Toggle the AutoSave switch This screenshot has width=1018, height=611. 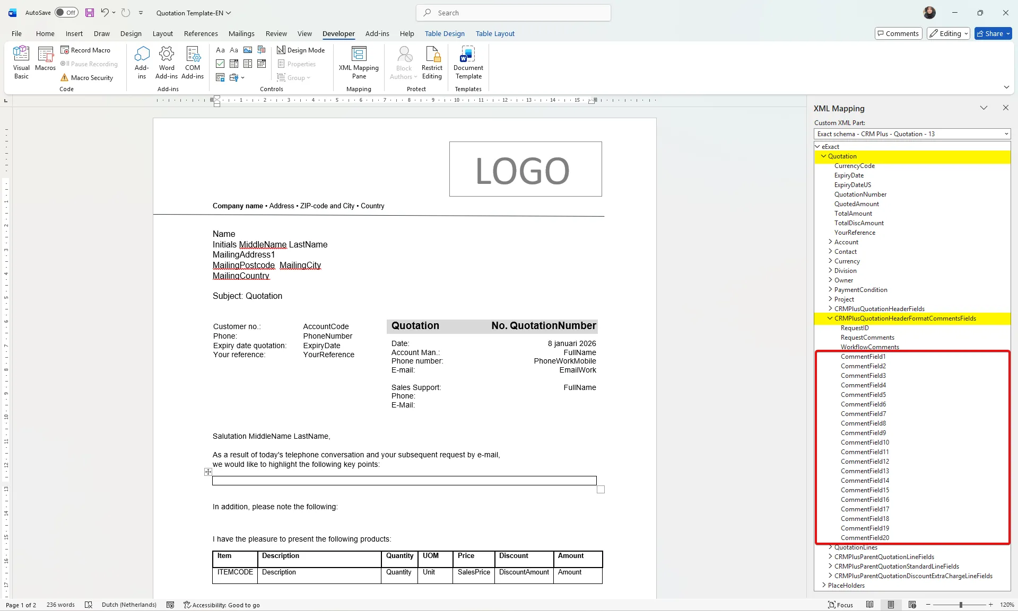[x=66, y=13]
